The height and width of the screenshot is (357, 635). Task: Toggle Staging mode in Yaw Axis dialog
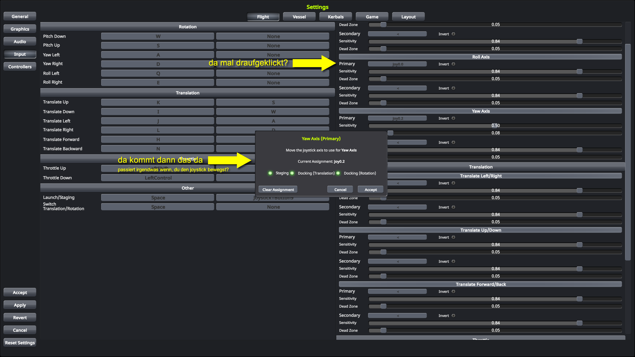[x=270, y=173]
